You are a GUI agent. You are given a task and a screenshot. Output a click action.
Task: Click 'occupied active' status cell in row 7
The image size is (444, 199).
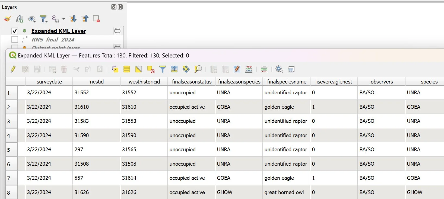click(x=191, y=178)
